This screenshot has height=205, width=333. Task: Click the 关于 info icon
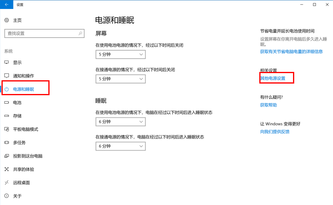(7, 196)
